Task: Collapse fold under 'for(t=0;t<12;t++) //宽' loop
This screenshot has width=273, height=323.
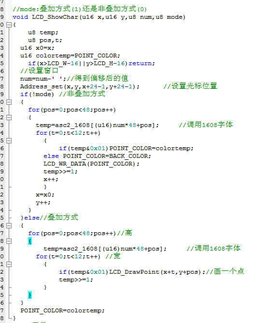Action: tap(9, 264)
